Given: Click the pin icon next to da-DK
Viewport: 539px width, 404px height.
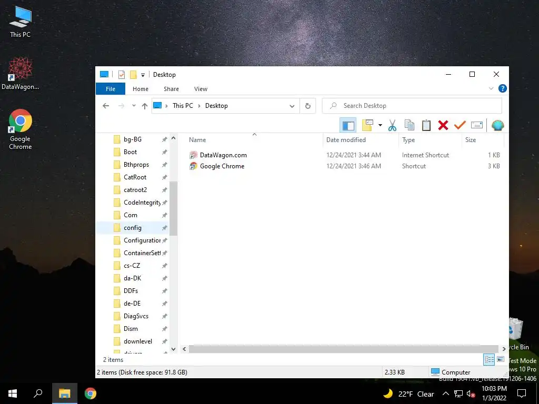Looking at the screenshot, I should click(165, 278).
